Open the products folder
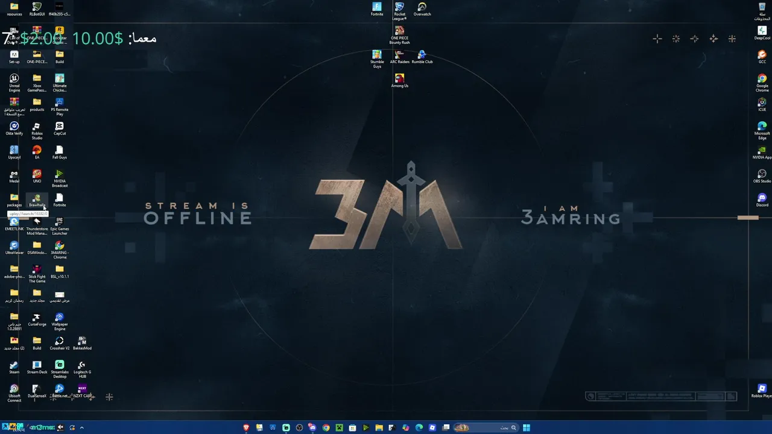 37,104
